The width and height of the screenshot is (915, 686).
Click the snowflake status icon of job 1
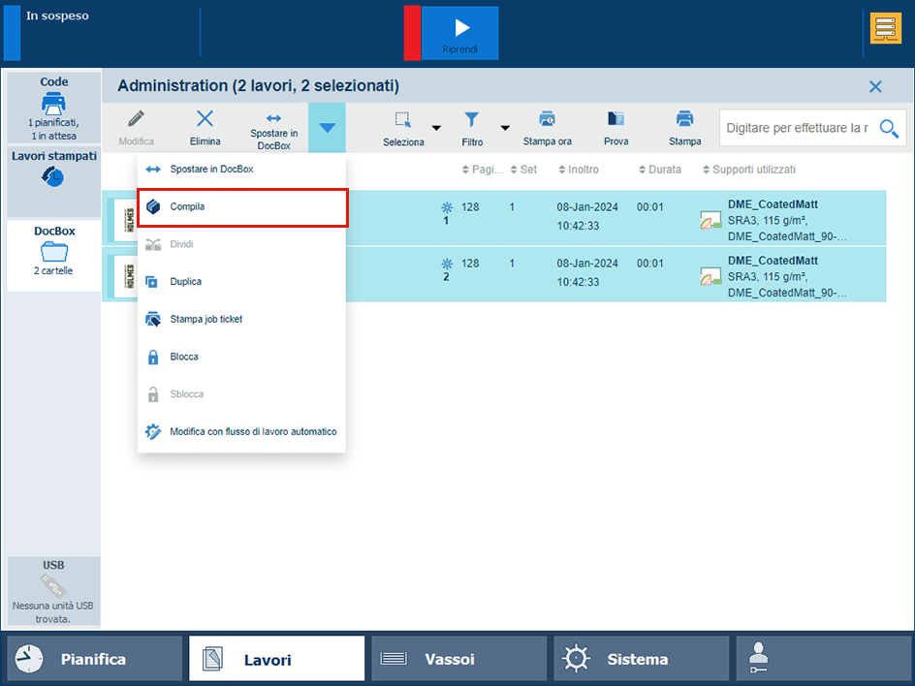447,207
